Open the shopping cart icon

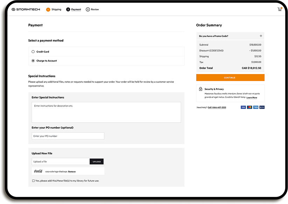coord(279,9)
